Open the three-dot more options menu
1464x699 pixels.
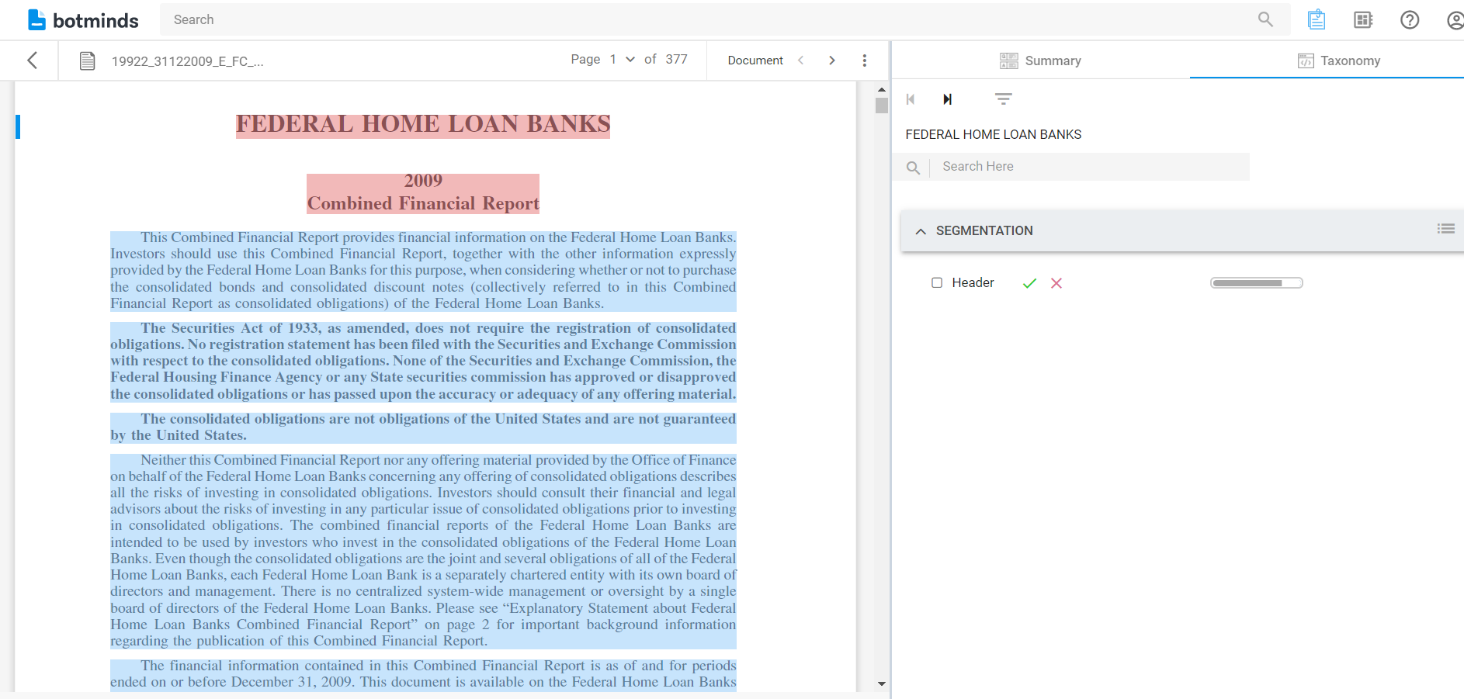click(x=865, y=61)
